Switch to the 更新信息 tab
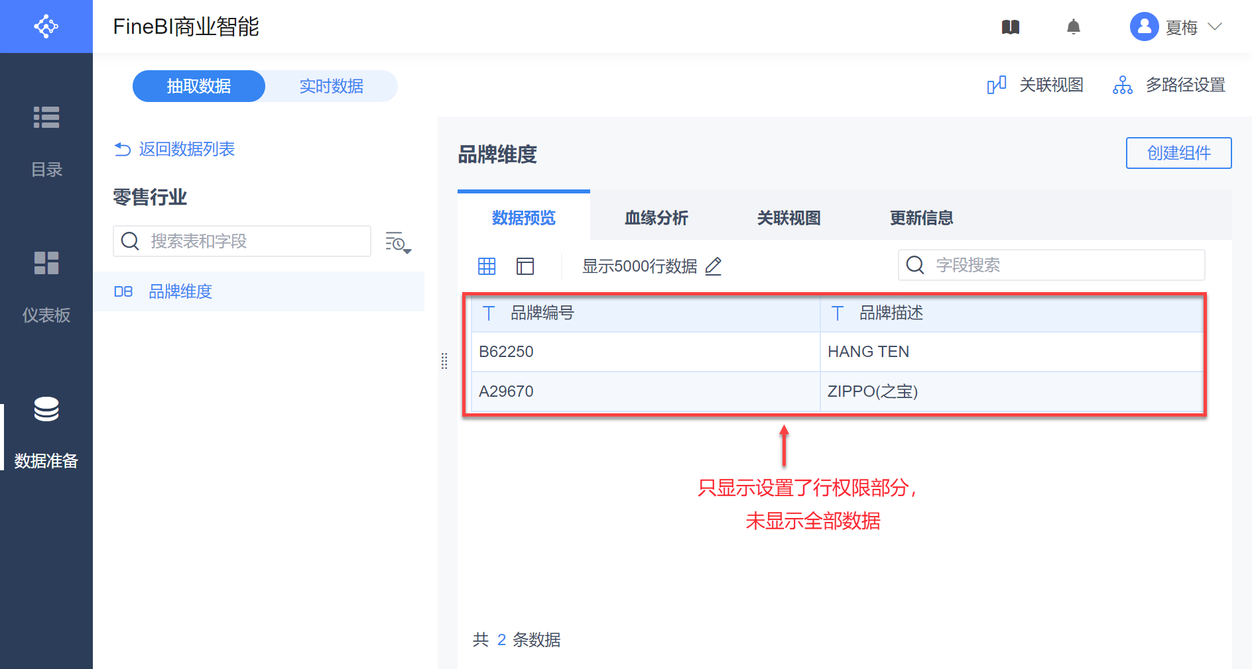The image size is (1252, 669). [x=922, y=217]
